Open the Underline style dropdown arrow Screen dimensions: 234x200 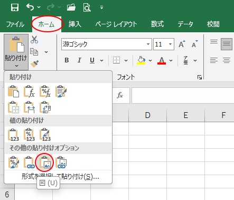pyautogui.click(x=101, y=60)
